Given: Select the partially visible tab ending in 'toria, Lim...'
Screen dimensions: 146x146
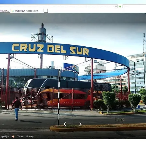Looking at the screenshot, I should point(5,11).
